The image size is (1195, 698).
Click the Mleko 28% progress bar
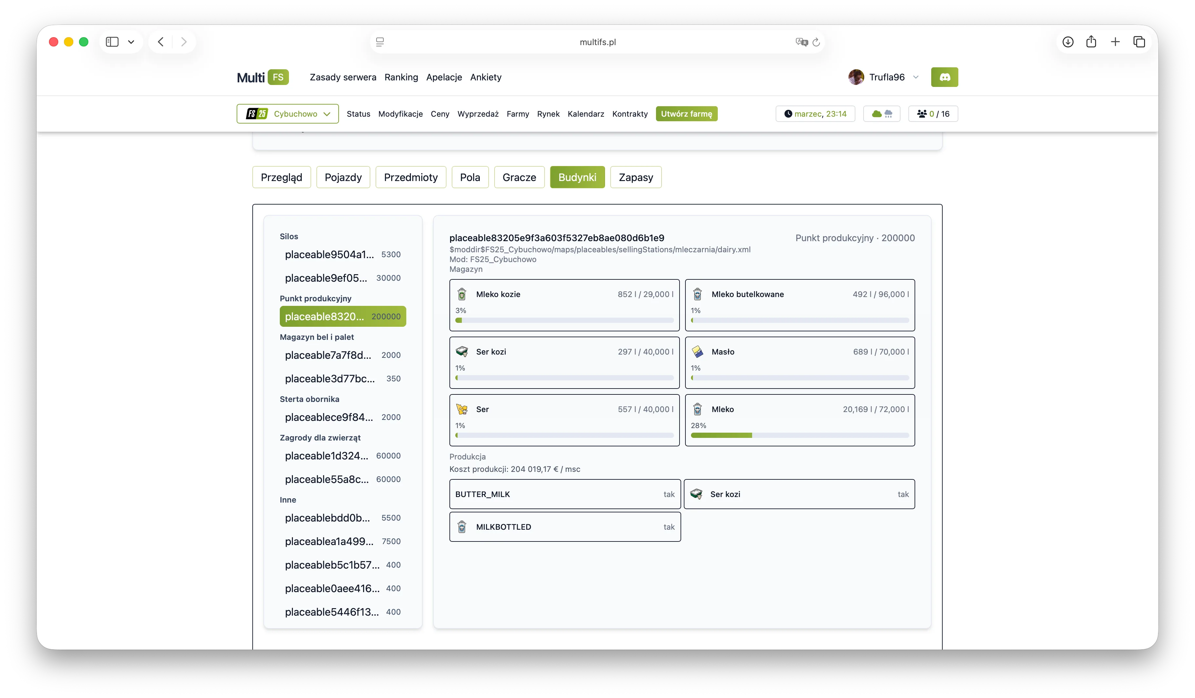point(799,435)
